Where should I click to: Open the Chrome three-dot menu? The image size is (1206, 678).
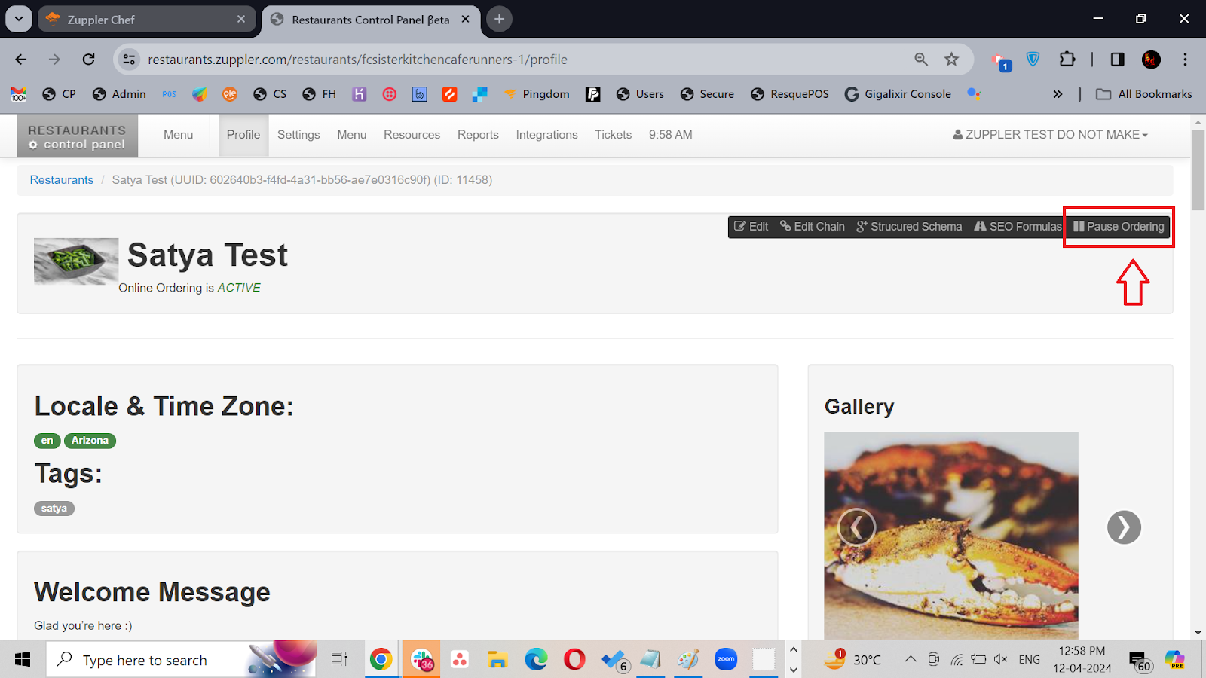point(1185,60)
